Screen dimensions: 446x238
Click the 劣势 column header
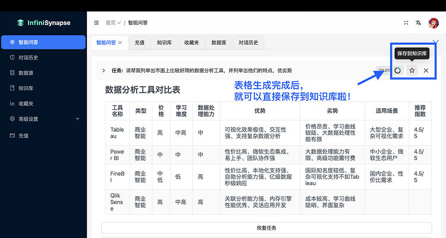(332, 111)
